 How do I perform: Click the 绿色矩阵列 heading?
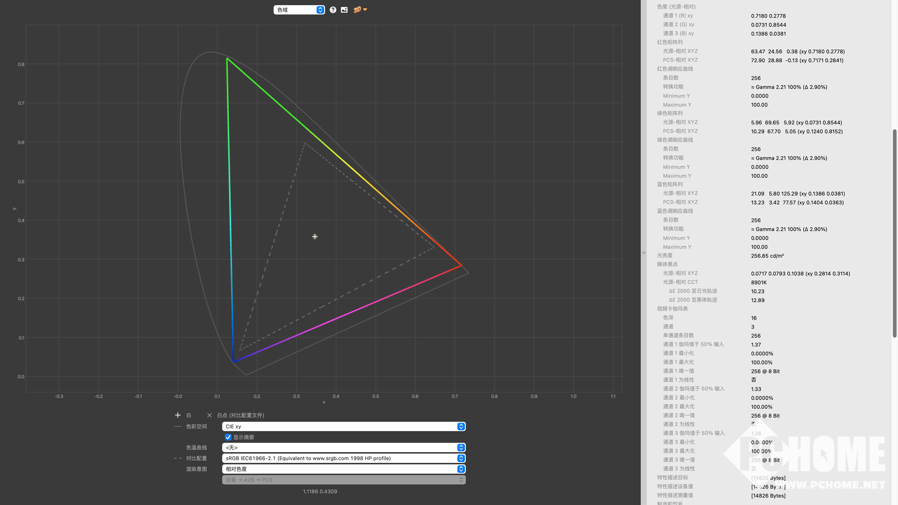(x=670, y=113)
